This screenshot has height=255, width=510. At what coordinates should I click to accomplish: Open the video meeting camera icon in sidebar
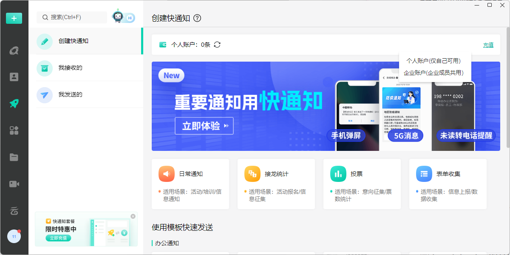coord(14,184)
